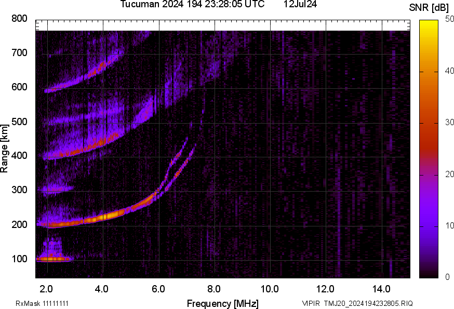
Task: Click the range axis tick '100'
Action: tap(19, 259)
